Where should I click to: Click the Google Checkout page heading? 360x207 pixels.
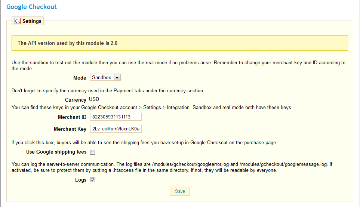[x=32, y=7]
